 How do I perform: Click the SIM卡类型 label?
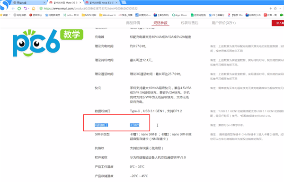(x=102, y=134)
